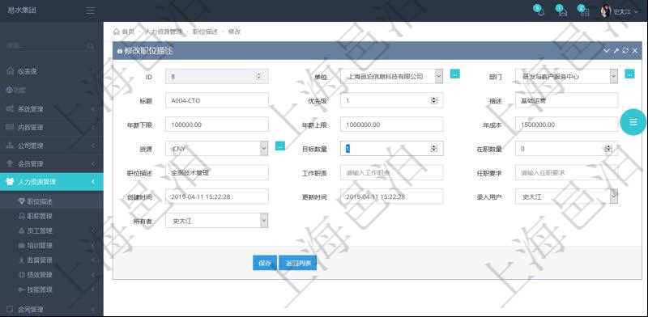Refresh the panel with the reload icon

[625, 50]
